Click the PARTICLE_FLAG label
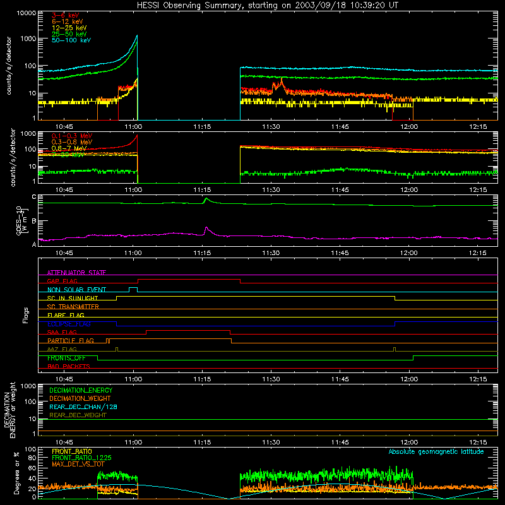This screenshot has width=505, height=505. coord(71,341)
